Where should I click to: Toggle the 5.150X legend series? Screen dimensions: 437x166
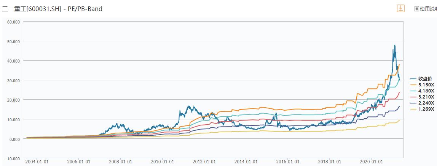422,85
